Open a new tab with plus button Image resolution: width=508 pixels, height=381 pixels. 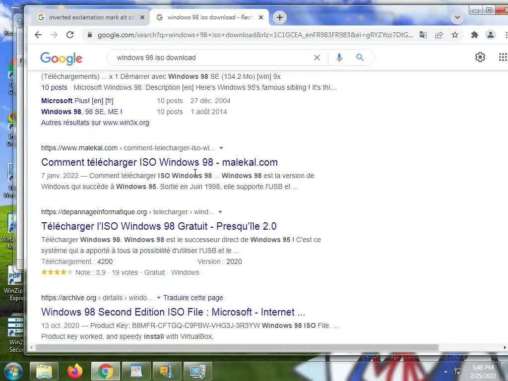pyautogui.click(x=280, y=17)
